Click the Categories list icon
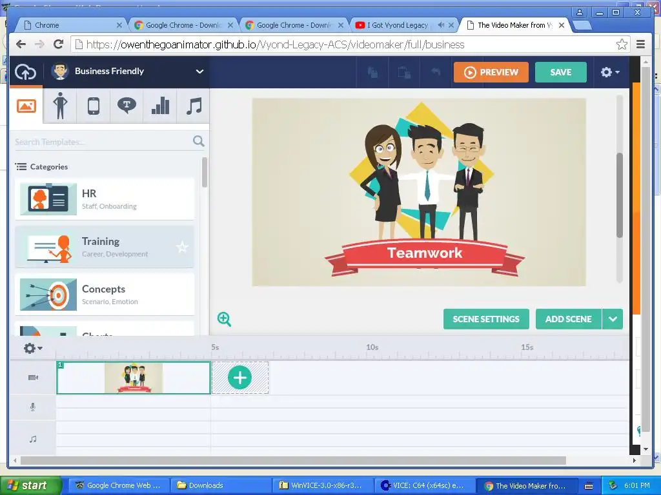661x495 pixels. point(21,167)
